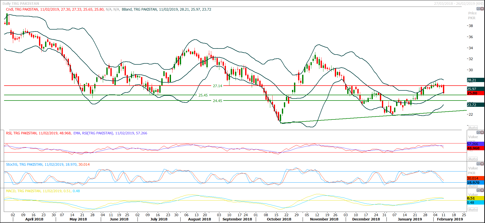Click the Daily TRG PAKISTAN chart title
Viewport: 485px width, 223px height.
pos(21,4)
